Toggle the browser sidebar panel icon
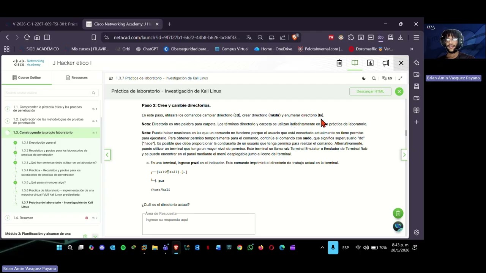Image resolution: width=486 pixels, height=273 pixels. (x=47, y=38)
